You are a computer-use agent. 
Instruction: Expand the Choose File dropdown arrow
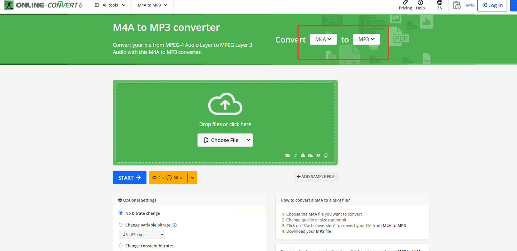click(248, 140)
